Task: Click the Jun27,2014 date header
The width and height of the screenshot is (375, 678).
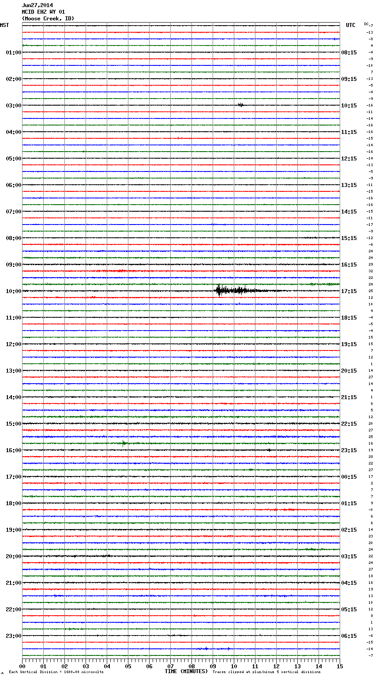Action: click(x=37, y=5)
